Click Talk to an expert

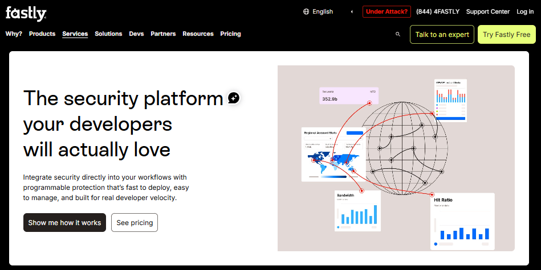pyautogui.click(x=442, y=35)
